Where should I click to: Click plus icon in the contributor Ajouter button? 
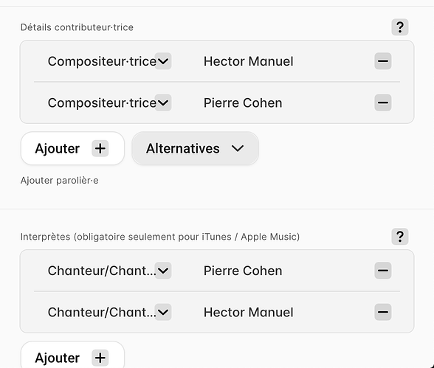[x=100, y=148]
